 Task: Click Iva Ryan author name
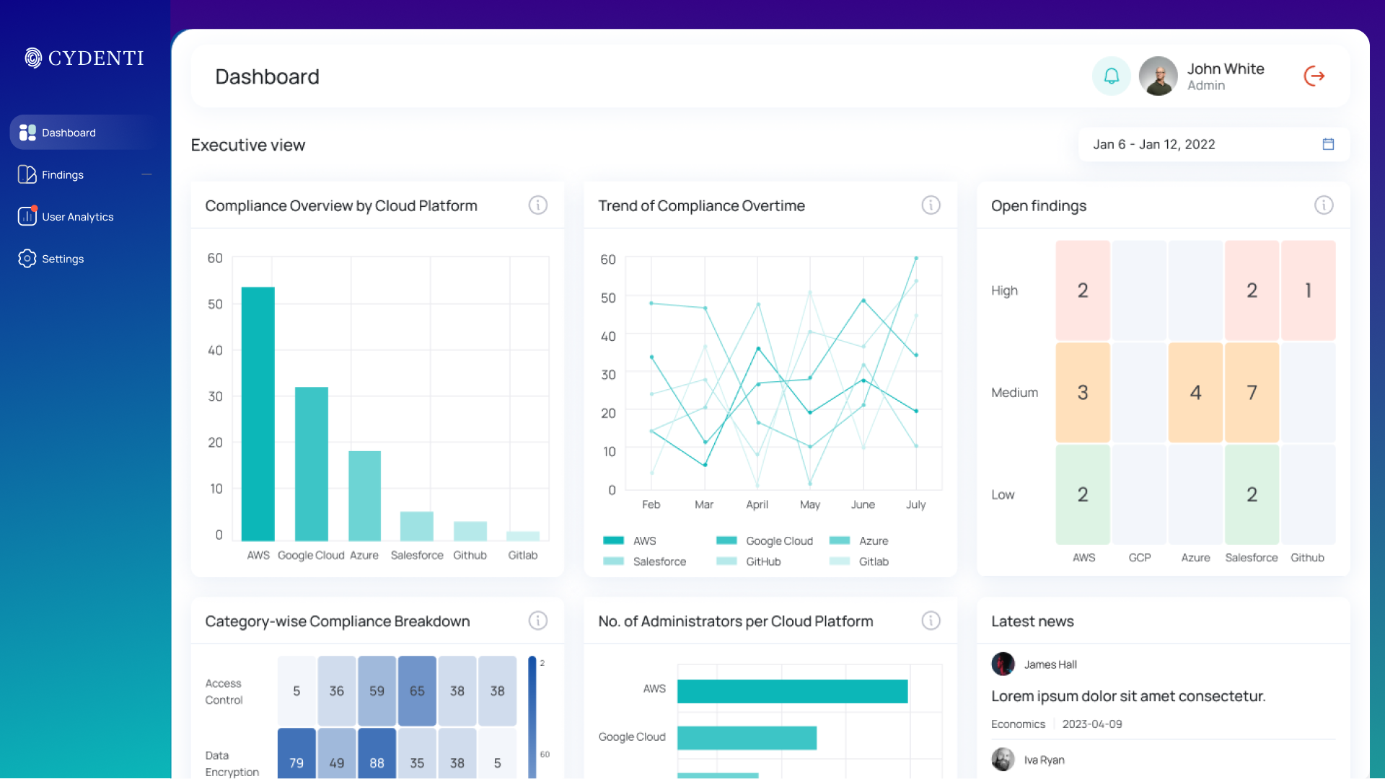point(1044,760)
